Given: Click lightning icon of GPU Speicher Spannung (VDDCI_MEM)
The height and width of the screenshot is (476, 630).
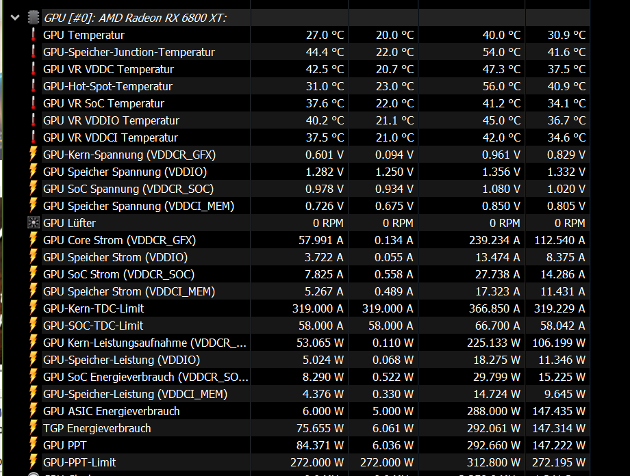Looking at the screenshot, I should point(34,206).
